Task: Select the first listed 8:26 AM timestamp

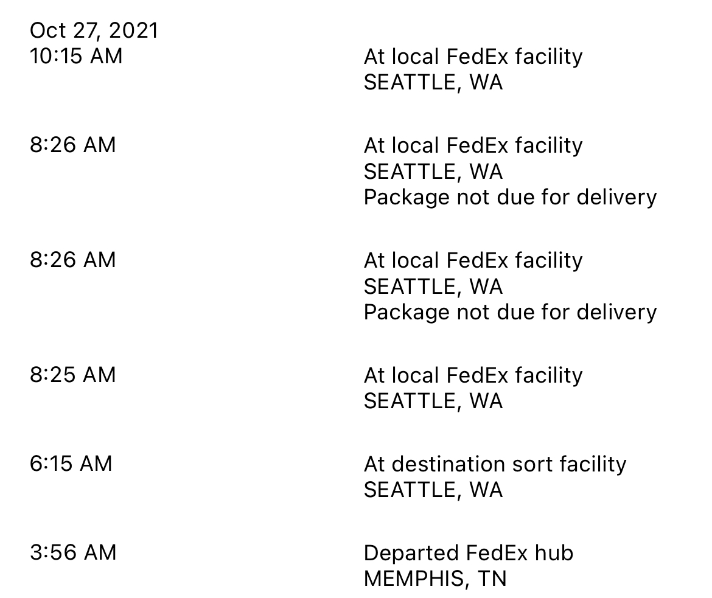Action: 72,145
